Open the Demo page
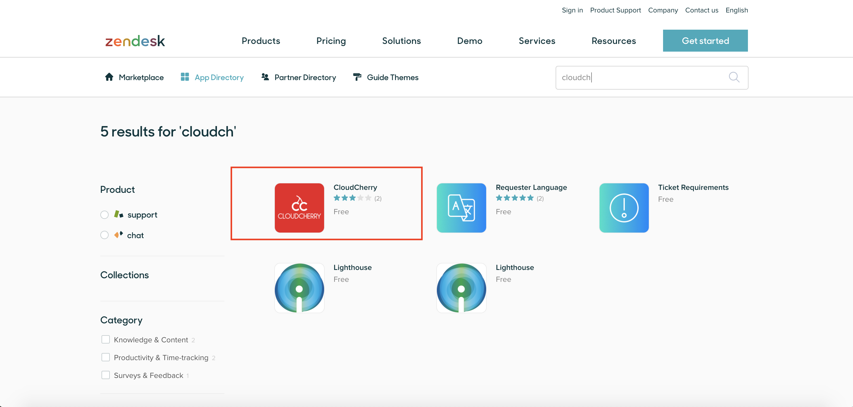Image resolution: width=853 pixels, height=407 pixels. [470, 41]
